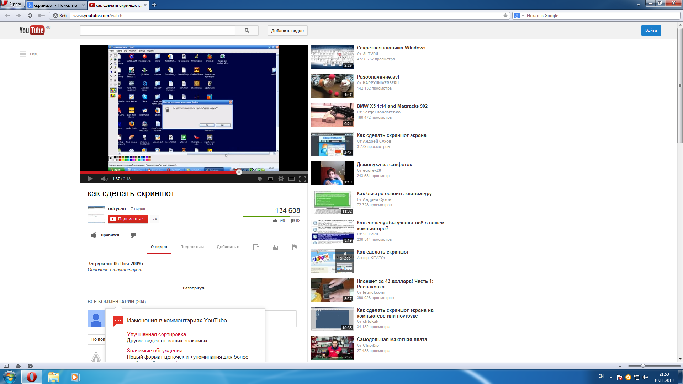Click the Войти sign-in button

[x=651, y=30]
